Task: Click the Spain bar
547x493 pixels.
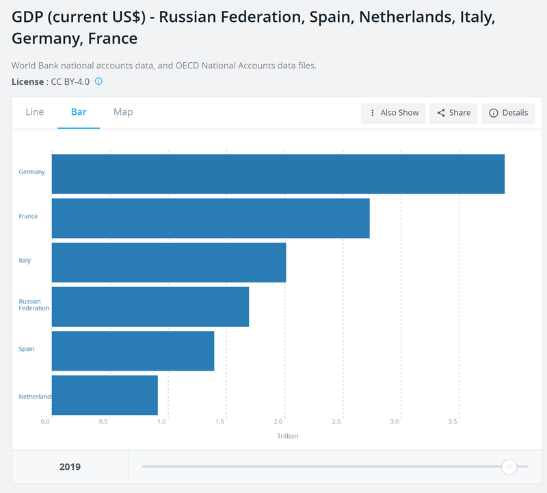Action: point(133,351)
